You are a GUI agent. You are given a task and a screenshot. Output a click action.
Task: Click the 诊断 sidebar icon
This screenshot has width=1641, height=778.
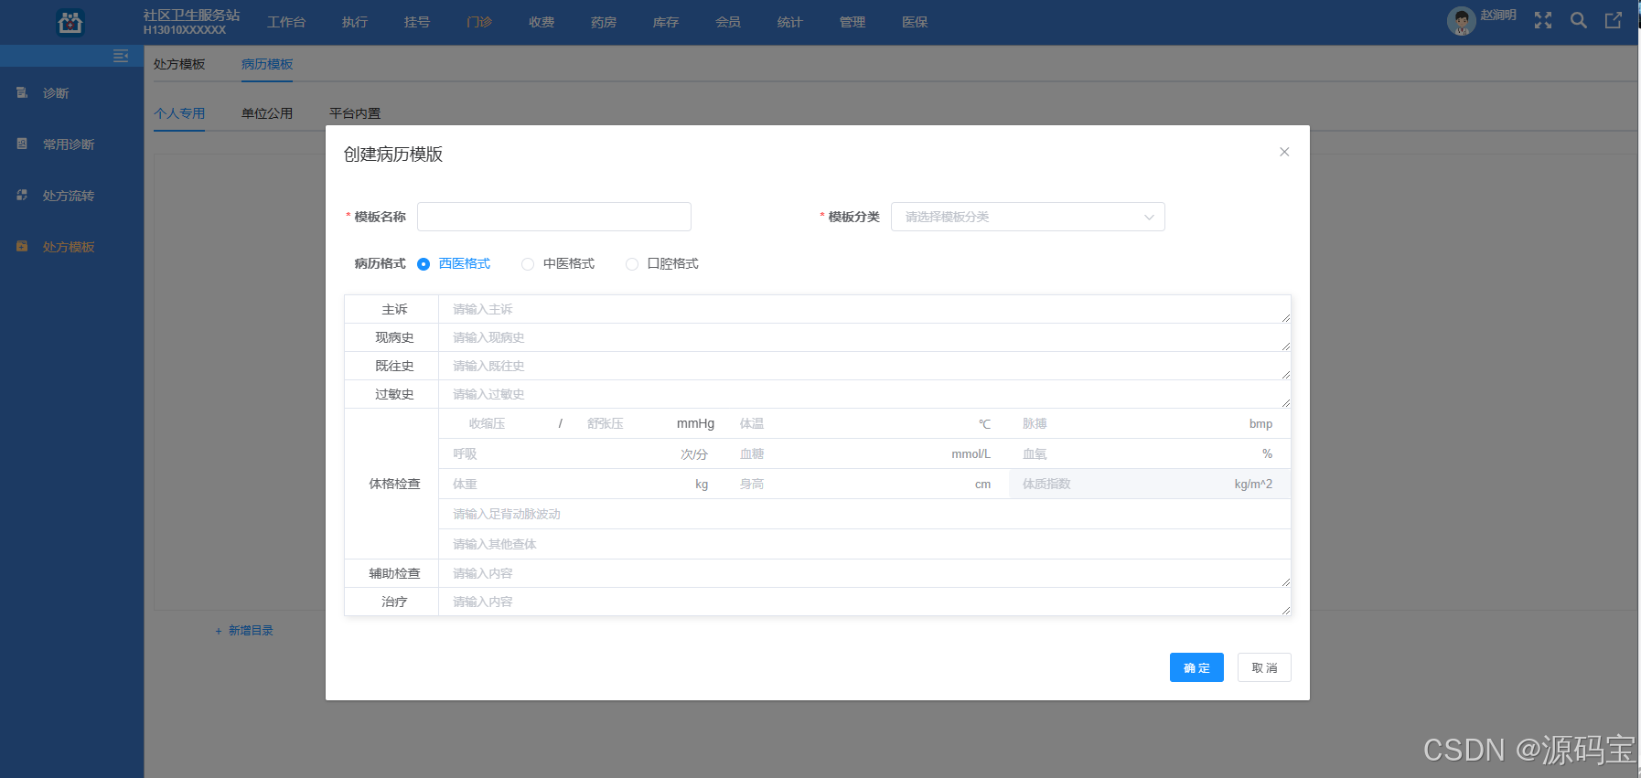click(x=22, y=92)
